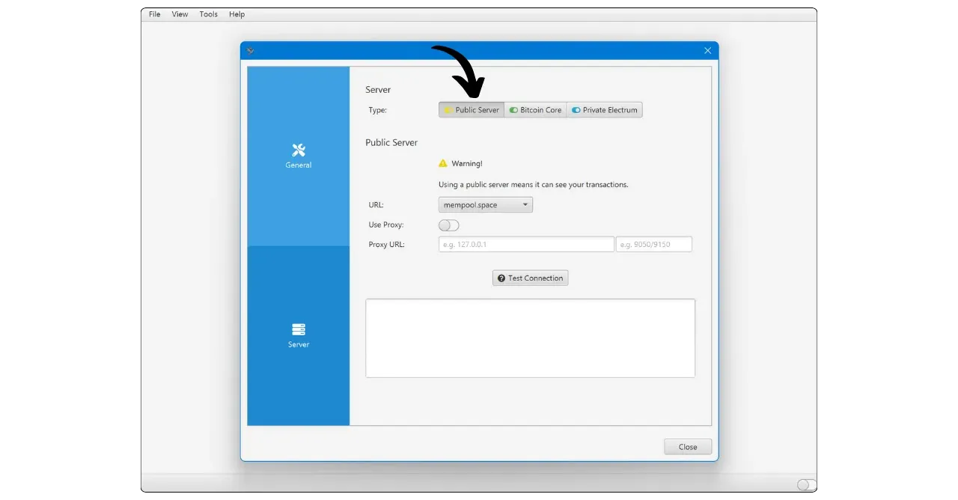Open the File menu

click(x=155, y=14)
